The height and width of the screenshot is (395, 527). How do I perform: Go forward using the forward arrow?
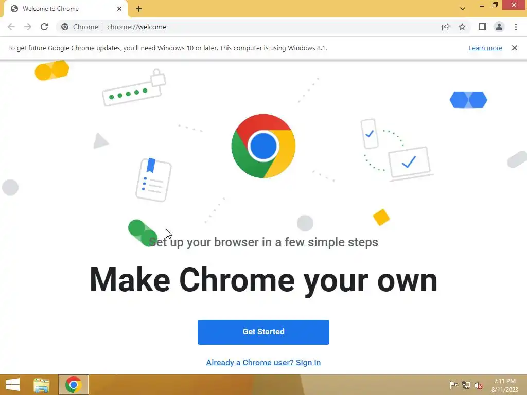click(x=28, y=27)
